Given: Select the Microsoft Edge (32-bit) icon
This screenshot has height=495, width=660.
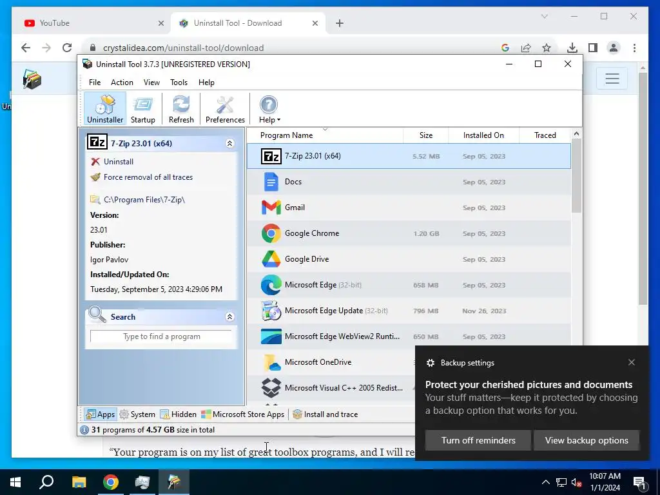Looking at the screenshot, I should pos(271,284).
